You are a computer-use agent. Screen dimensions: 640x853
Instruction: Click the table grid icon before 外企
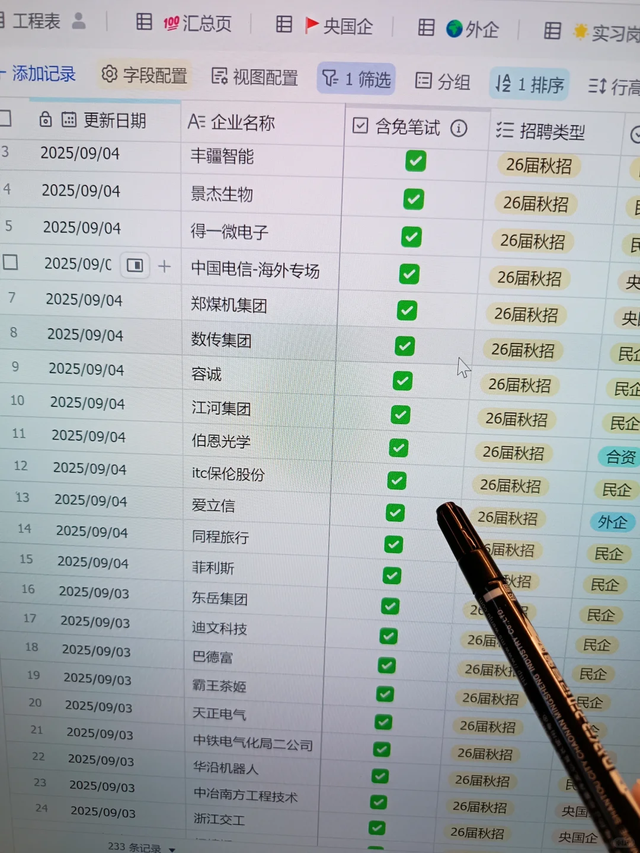tap(426, 27)
